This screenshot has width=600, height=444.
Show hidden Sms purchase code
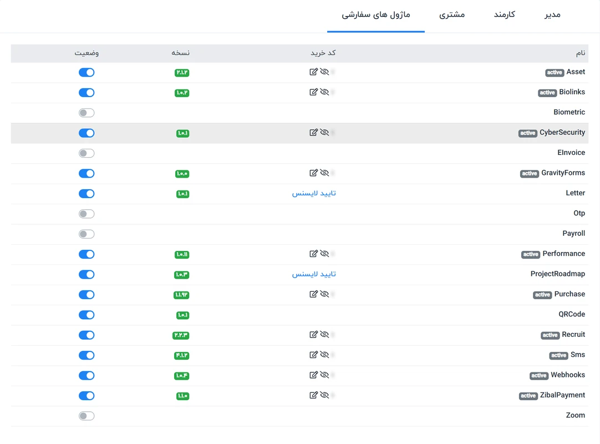coord(324,355)
